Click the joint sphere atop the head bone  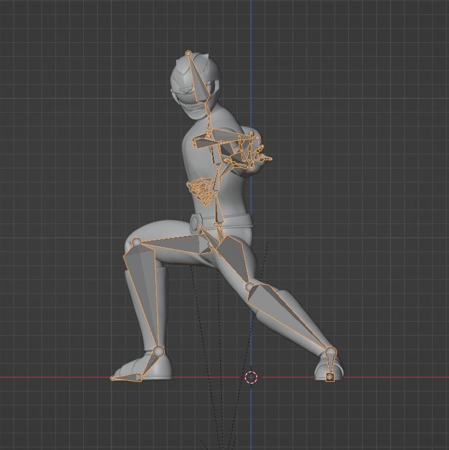tap(188, 53)
